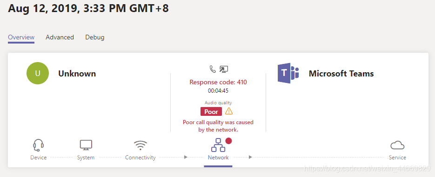Click the Response code 410 text
Screen dimensions: 435x177
point(218,82)
